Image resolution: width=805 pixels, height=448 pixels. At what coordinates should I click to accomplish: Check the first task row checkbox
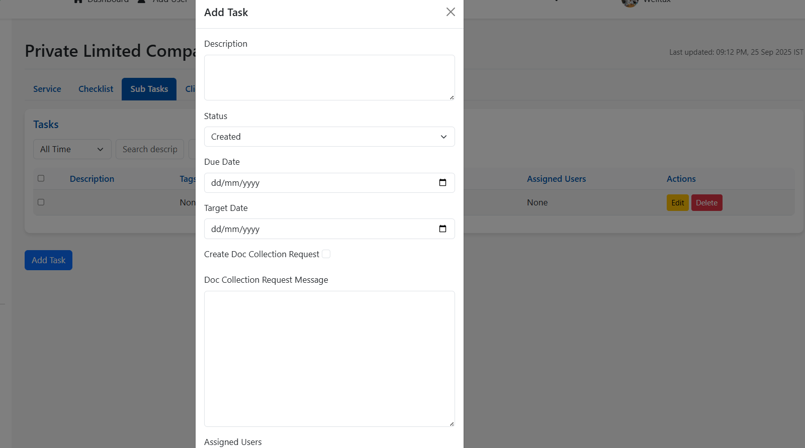41,202
